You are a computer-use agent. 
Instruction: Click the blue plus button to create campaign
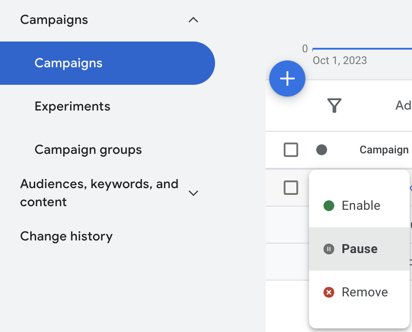click(287, 78)
